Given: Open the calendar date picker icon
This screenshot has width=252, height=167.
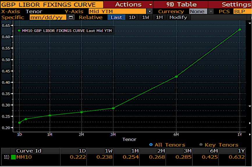Looking at the screenshot, I should point(71,17).
